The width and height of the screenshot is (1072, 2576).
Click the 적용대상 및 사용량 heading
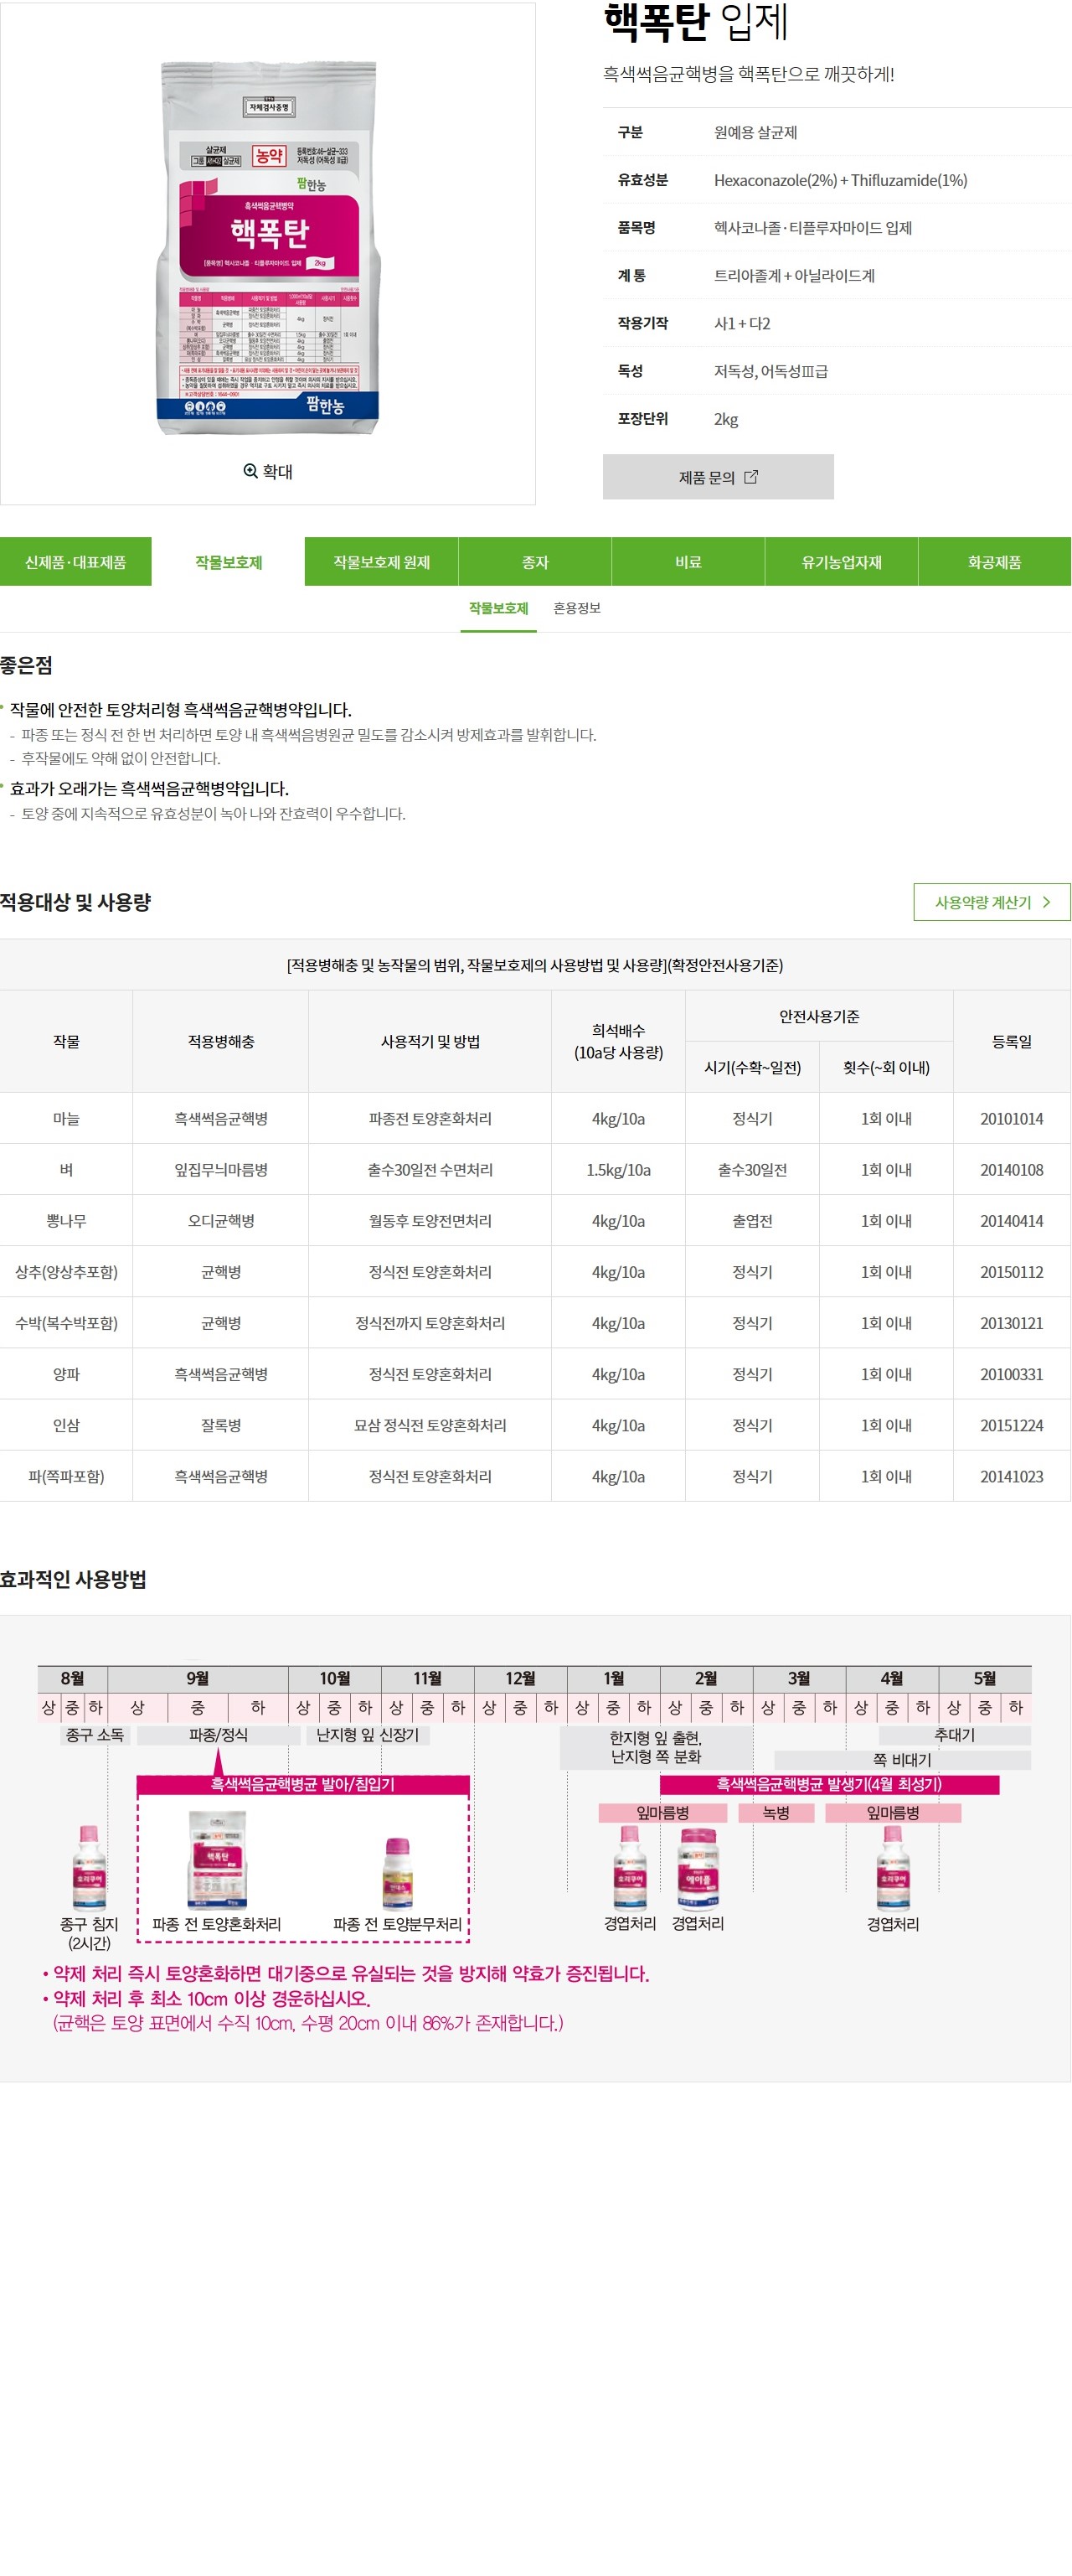tap(75, 902)
